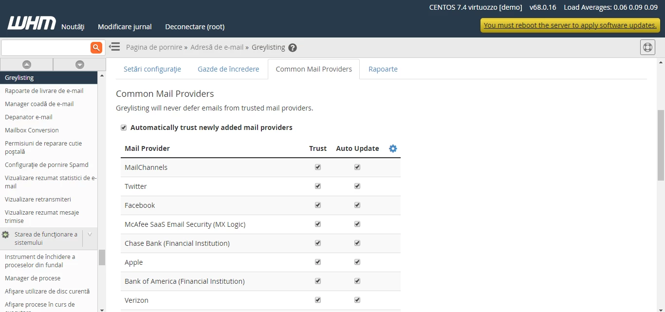This screenshot has height=312, width=665.
Task: Click the sidebar scroll-up arrow button
Action: click(27, 64)
